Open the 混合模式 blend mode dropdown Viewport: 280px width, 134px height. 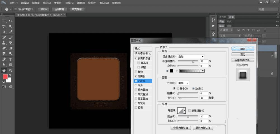(x=191, y=57)
